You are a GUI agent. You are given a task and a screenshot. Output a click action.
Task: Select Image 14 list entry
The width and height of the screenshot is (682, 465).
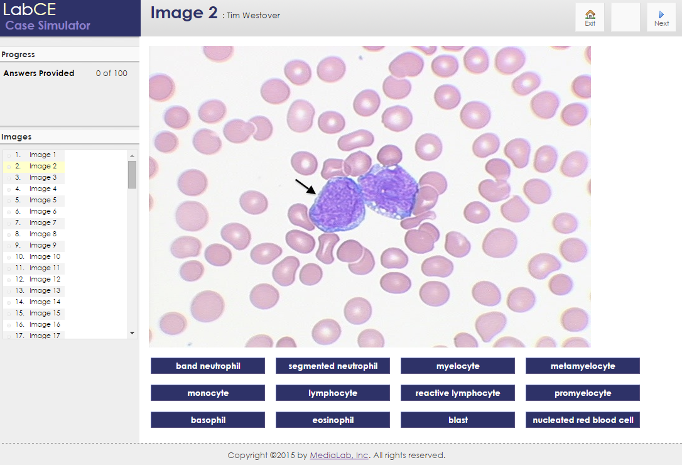[x=34, y=302]
